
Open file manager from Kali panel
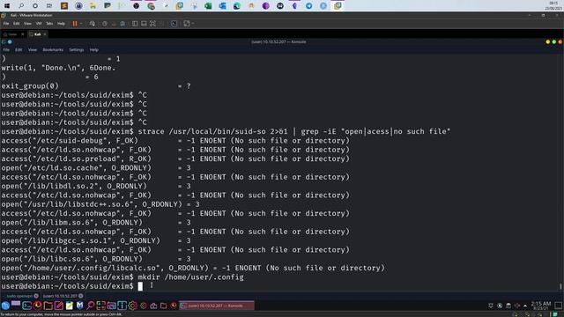pos(48,306)
